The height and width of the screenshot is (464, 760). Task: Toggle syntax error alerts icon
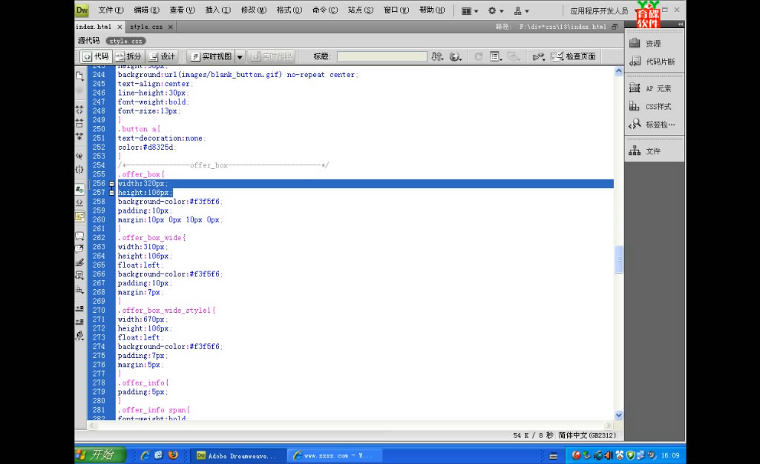point(79,216)
